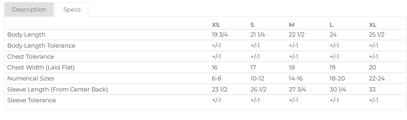Click the 30 1/4 sleeve length cell
This screenshot has width=407, height=120.
point(338,89)
